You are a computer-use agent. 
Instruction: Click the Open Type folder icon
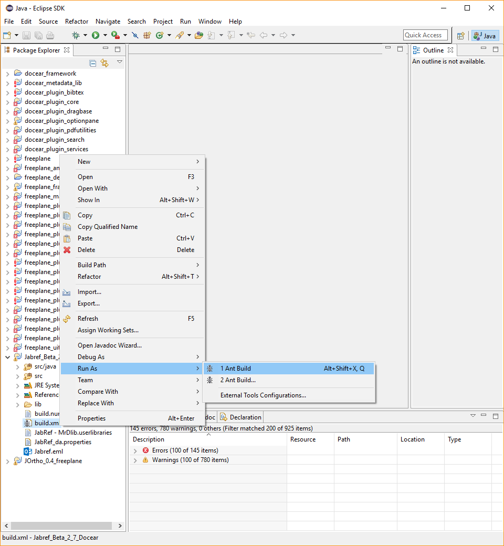click(x=199, y=35)
